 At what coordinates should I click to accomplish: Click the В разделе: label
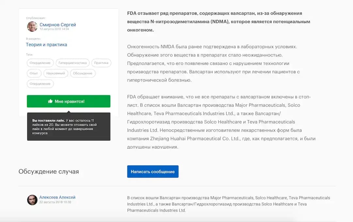(x=33, y=39)
